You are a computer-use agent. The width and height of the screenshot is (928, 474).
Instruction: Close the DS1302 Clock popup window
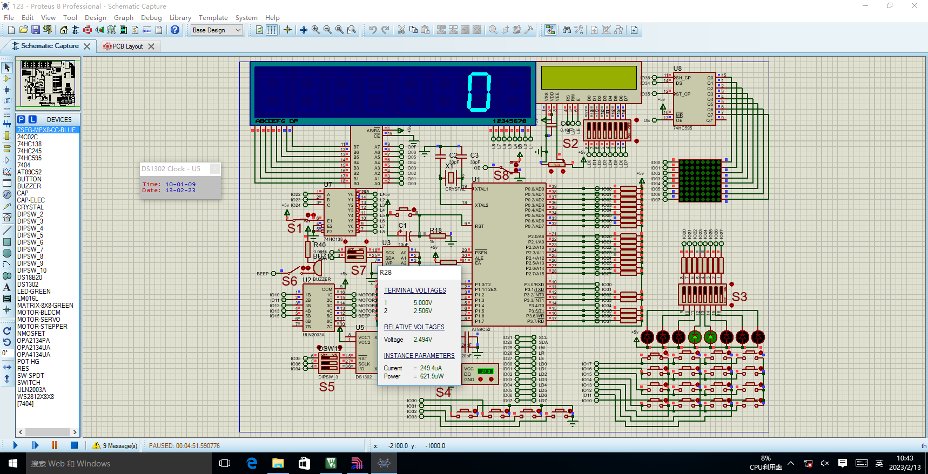pyautogui.click(x=215, y=169)
